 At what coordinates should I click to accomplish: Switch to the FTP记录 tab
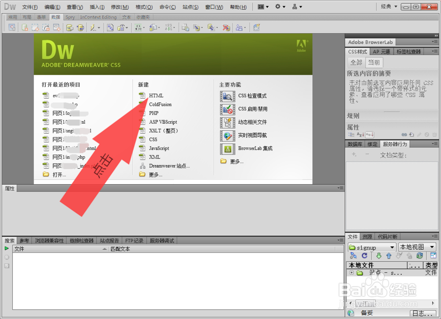coord(135,240)
